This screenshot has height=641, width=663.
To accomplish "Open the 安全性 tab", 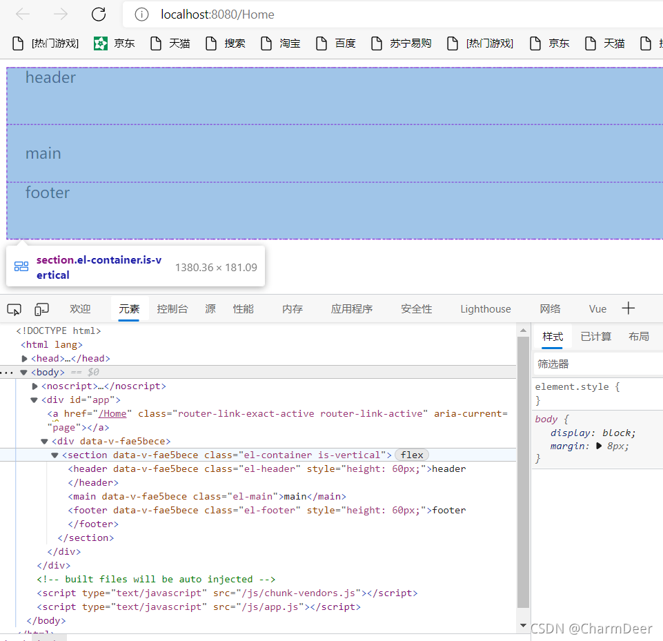I will [x=417, y=309].
